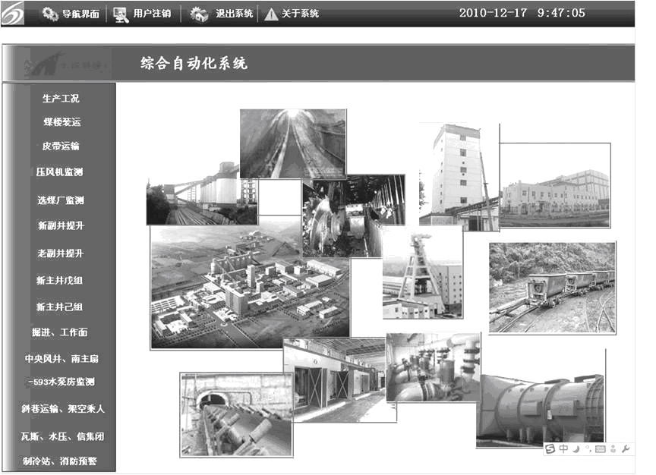The width and height of the screenshot is (656, 475).
Task: Click the 关于系统 text link
Action: 301,14
